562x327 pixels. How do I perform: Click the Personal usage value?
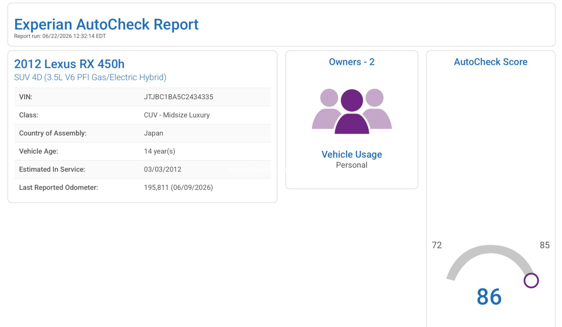coord(352,165)
